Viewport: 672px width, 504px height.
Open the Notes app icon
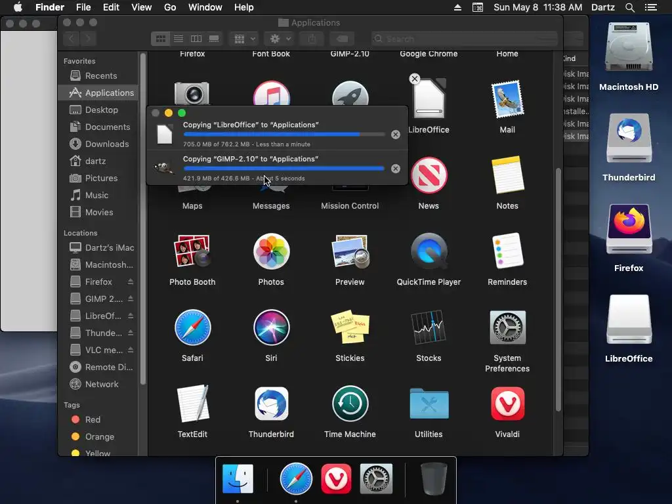(x=507, y=175)
